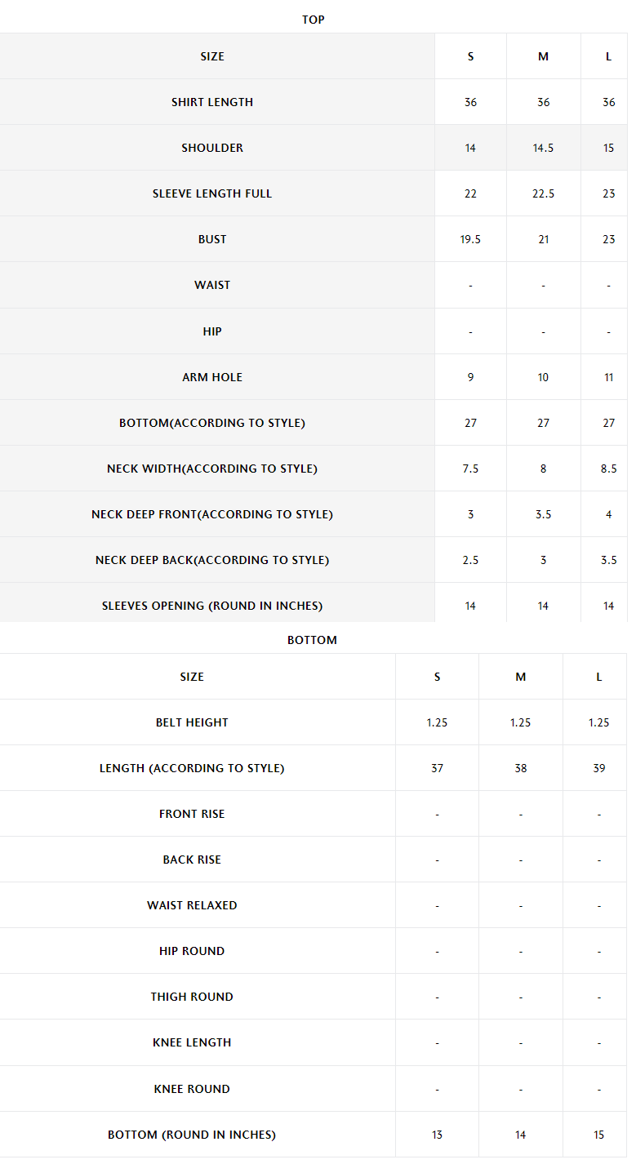Click the BUST value 19.5 for S

470,239
